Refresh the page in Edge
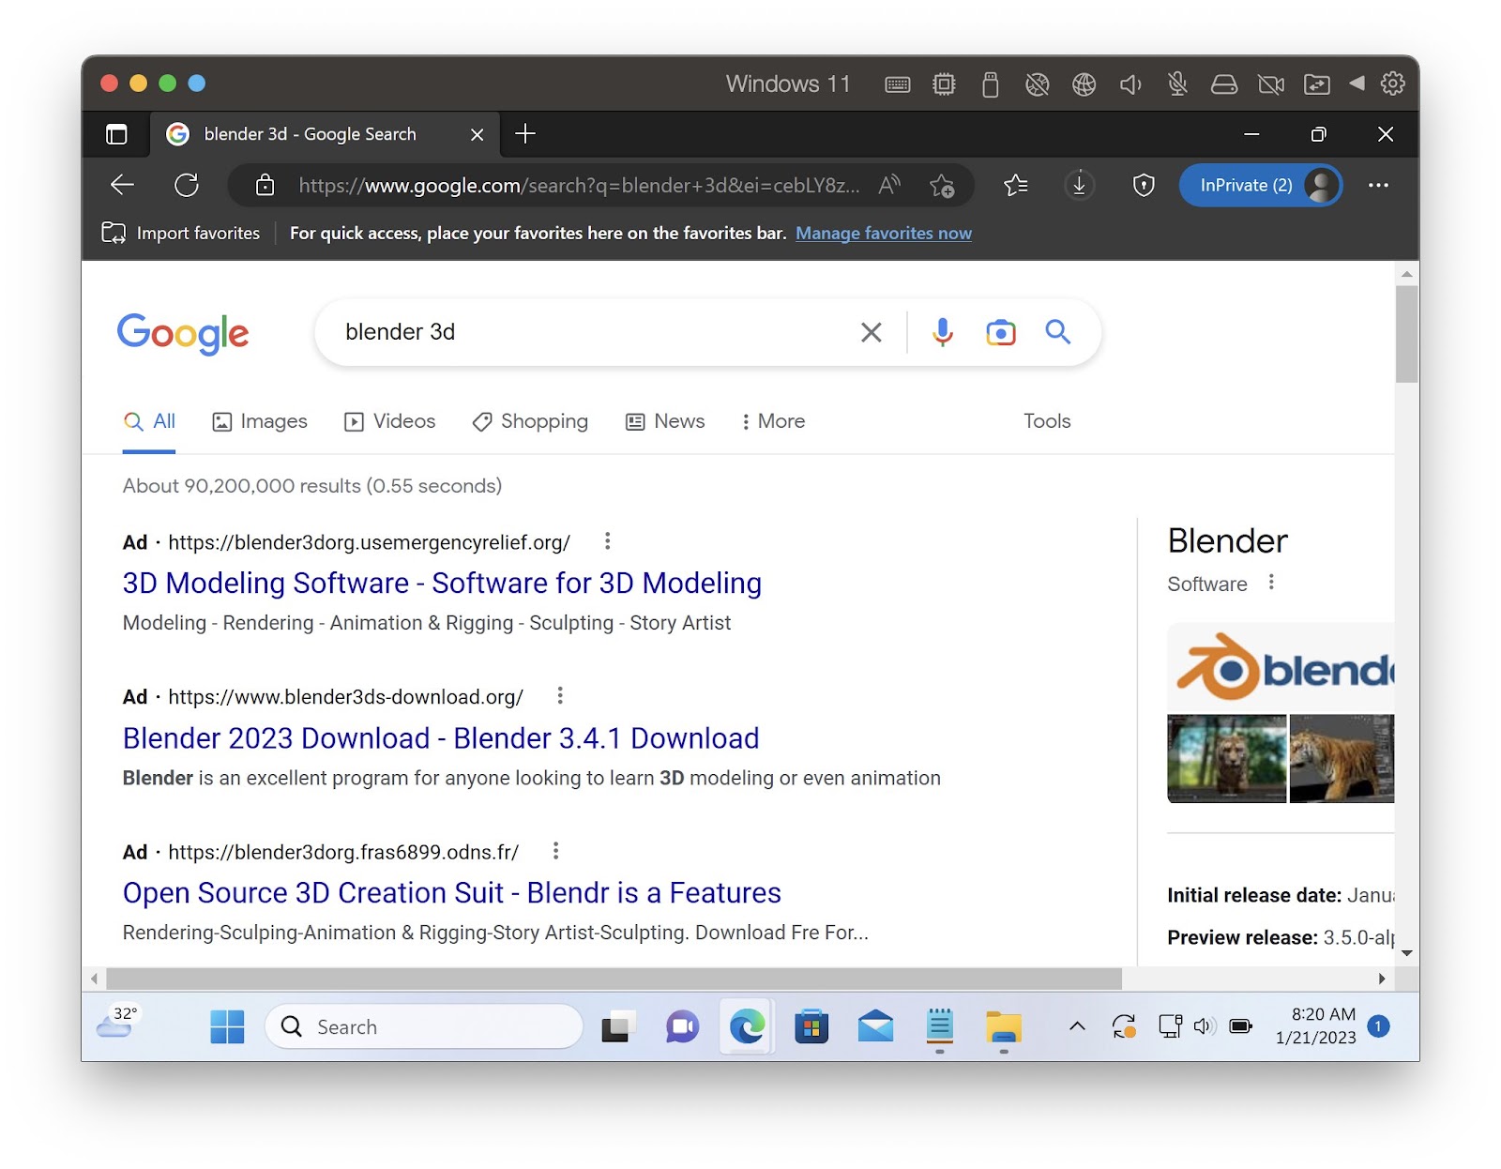The image size is (1501, 1169). [x=187, y=185]
